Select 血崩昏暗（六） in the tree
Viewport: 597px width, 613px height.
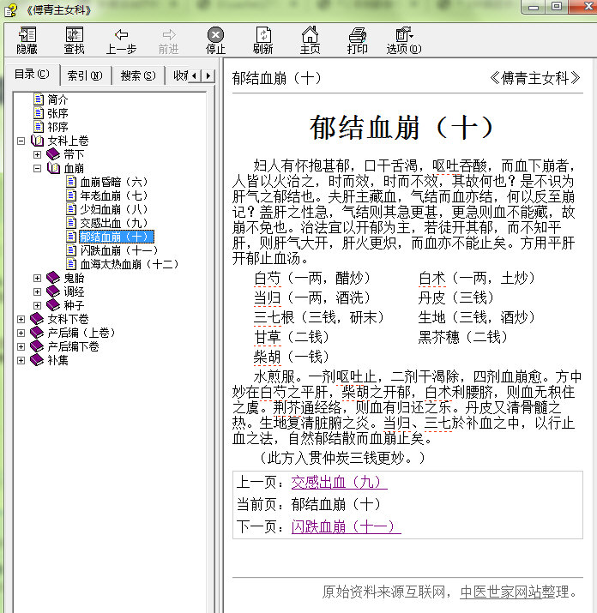pos(113,182)
